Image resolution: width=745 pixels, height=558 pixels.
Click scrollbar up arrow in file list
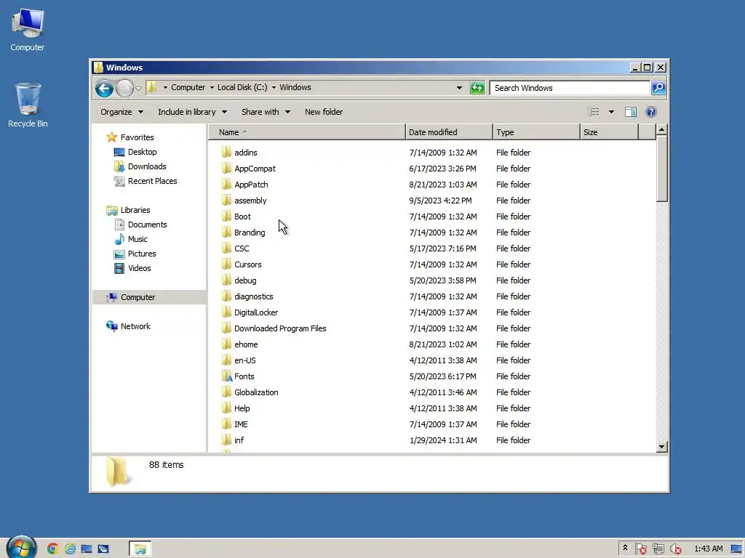tap(662, 129)
